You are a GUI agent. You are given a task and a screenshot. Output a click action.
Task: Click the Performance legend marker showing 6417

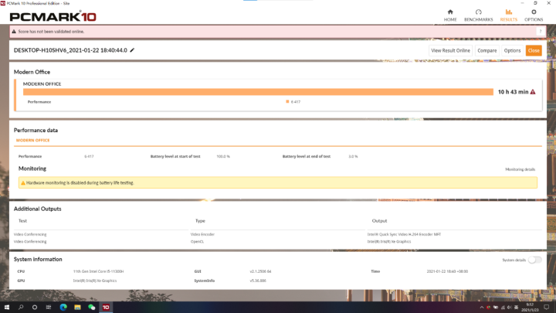pos(287,101)
